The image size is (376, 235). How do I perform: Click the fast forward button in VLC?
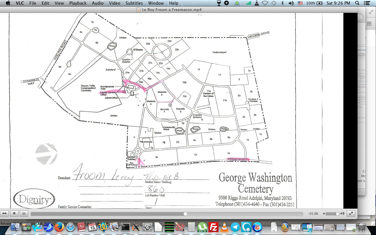[x=4, y=214]
